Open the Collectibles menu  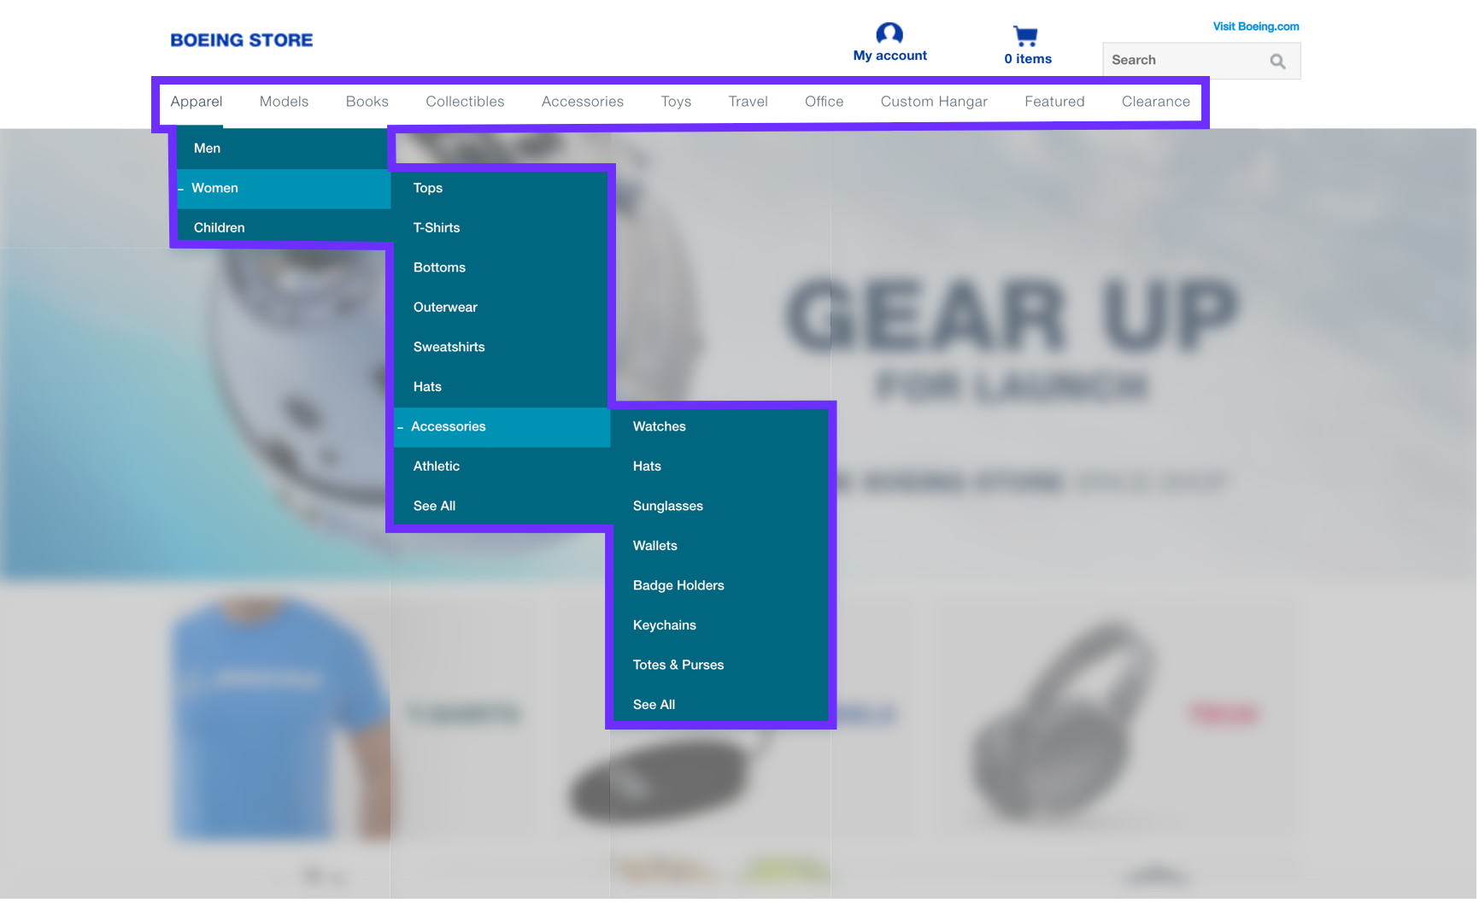(466, 102)
